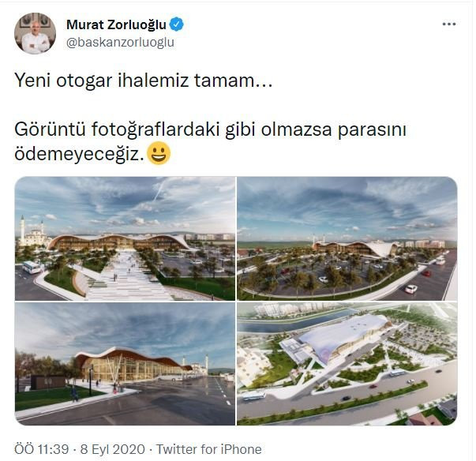Click the Twitter for iPhone source link
Image resolution: width=476 pixels, height=461 pixels.
tap(209, 449)
